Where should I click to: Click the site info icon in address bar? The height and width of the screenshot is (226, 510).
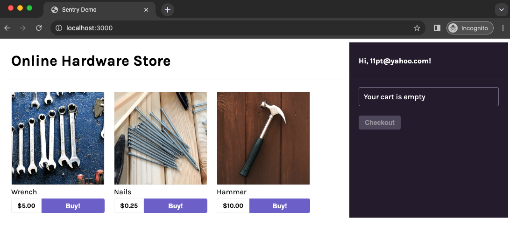pyautogui.click(x=59, y=28)
